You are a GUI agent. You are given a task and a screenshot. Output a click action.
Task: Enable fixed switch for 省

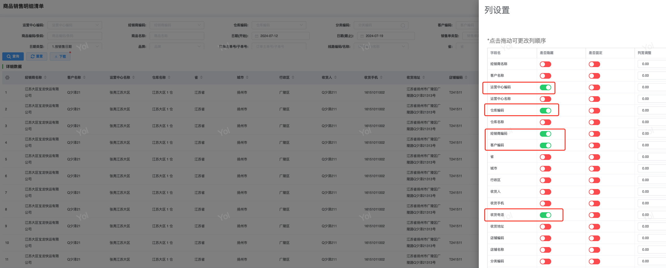tap(594, 157)
